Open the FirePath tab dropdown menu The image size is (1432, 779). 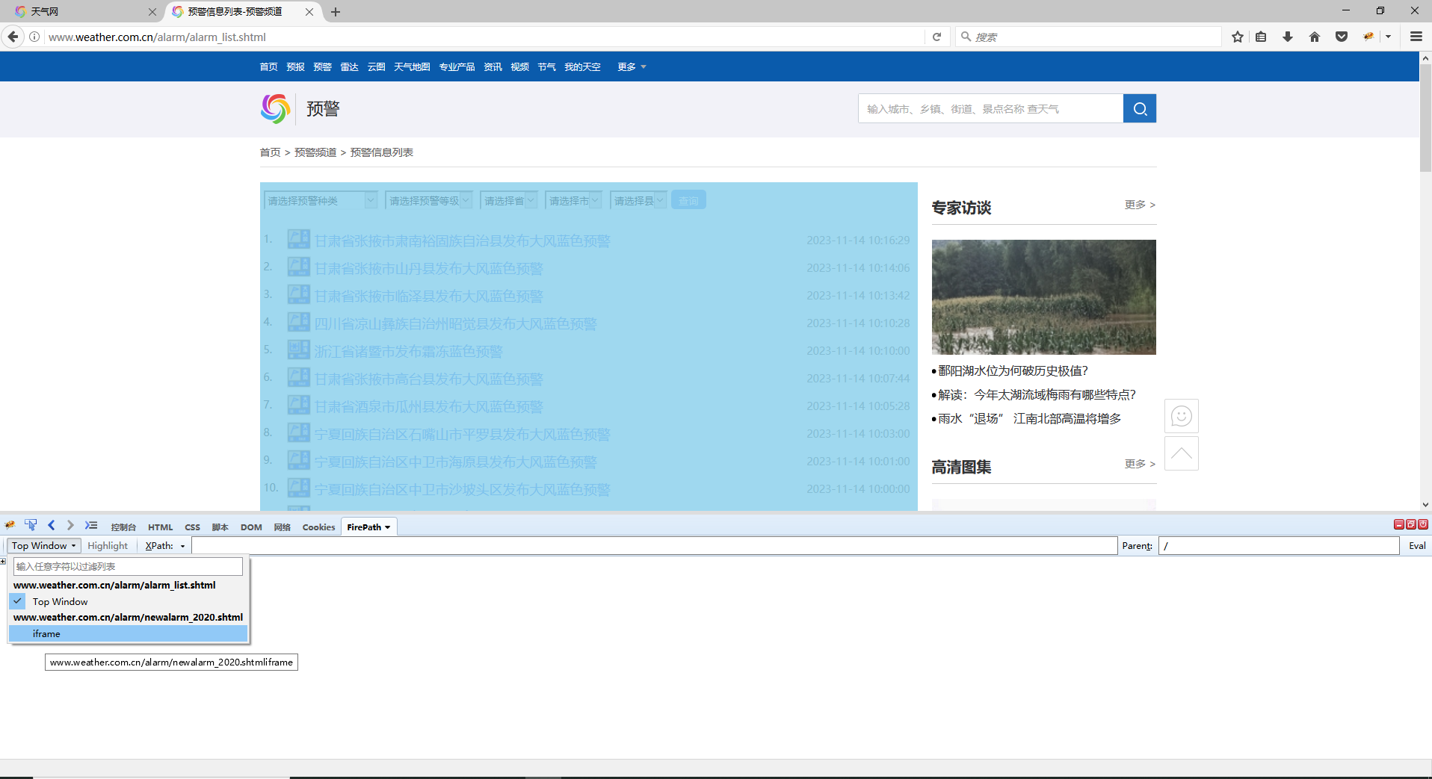(x=387, y=527)
